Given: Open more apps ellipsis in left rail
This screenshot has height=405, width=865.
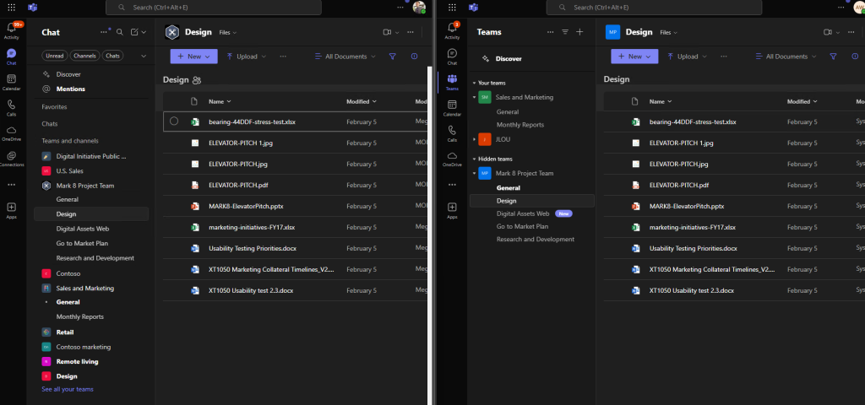Looking at the screenshot, I should coord(11,185).
